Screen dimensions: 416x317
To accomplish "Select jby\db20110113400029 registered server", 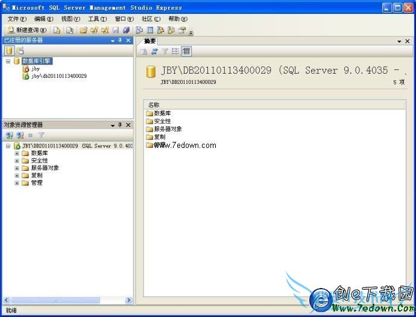I will pos(59,76).
